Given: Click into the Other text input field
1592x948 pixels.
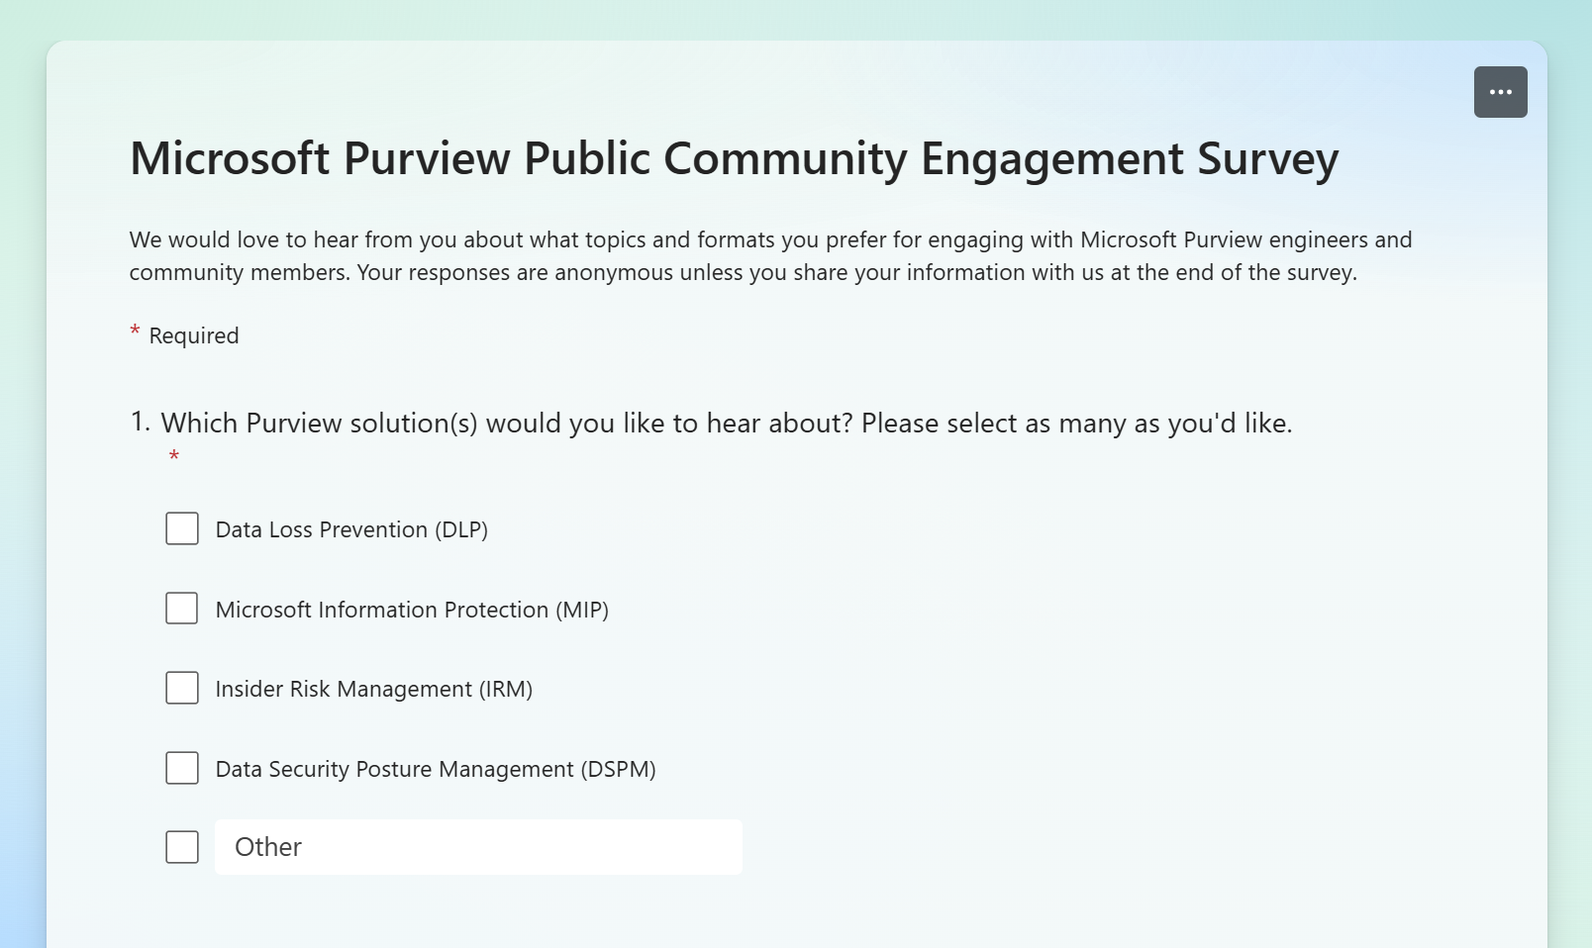Looking at the screenshot, I should point(478,847).
